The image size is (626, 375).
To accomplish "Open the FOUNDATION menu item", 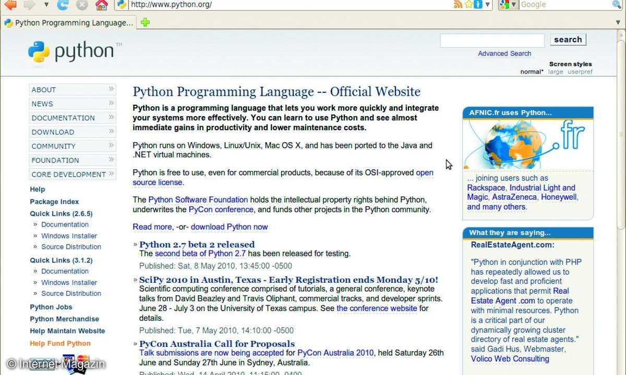I will pos(73,160).
